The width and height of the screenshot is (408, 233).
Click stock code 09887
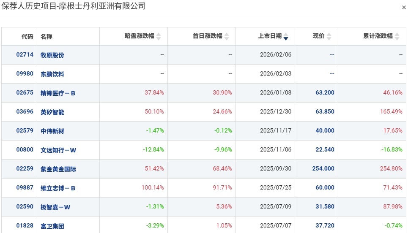25,187
